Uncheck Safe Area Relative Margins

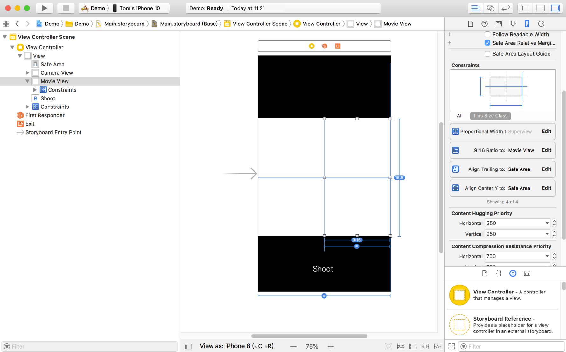point(487,43)
